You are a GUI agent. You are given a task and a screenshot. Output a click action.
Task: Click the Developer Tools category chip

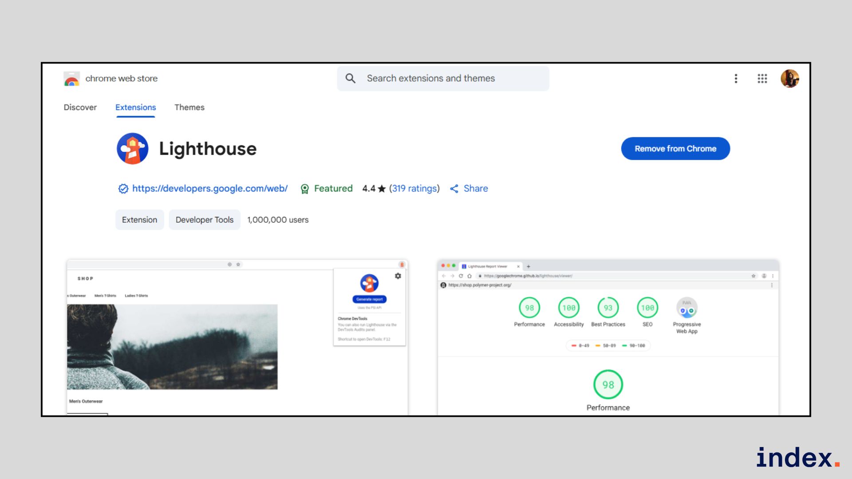tap(204, 220)
